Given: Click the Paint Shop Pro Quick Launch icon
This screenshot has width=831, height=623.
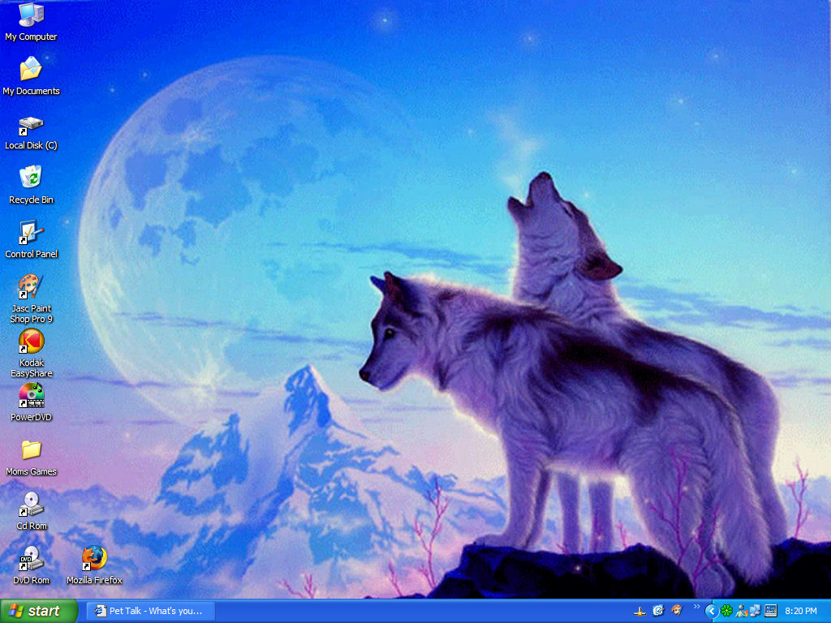Looking at the screenshot, I should [x=677, y=611].
